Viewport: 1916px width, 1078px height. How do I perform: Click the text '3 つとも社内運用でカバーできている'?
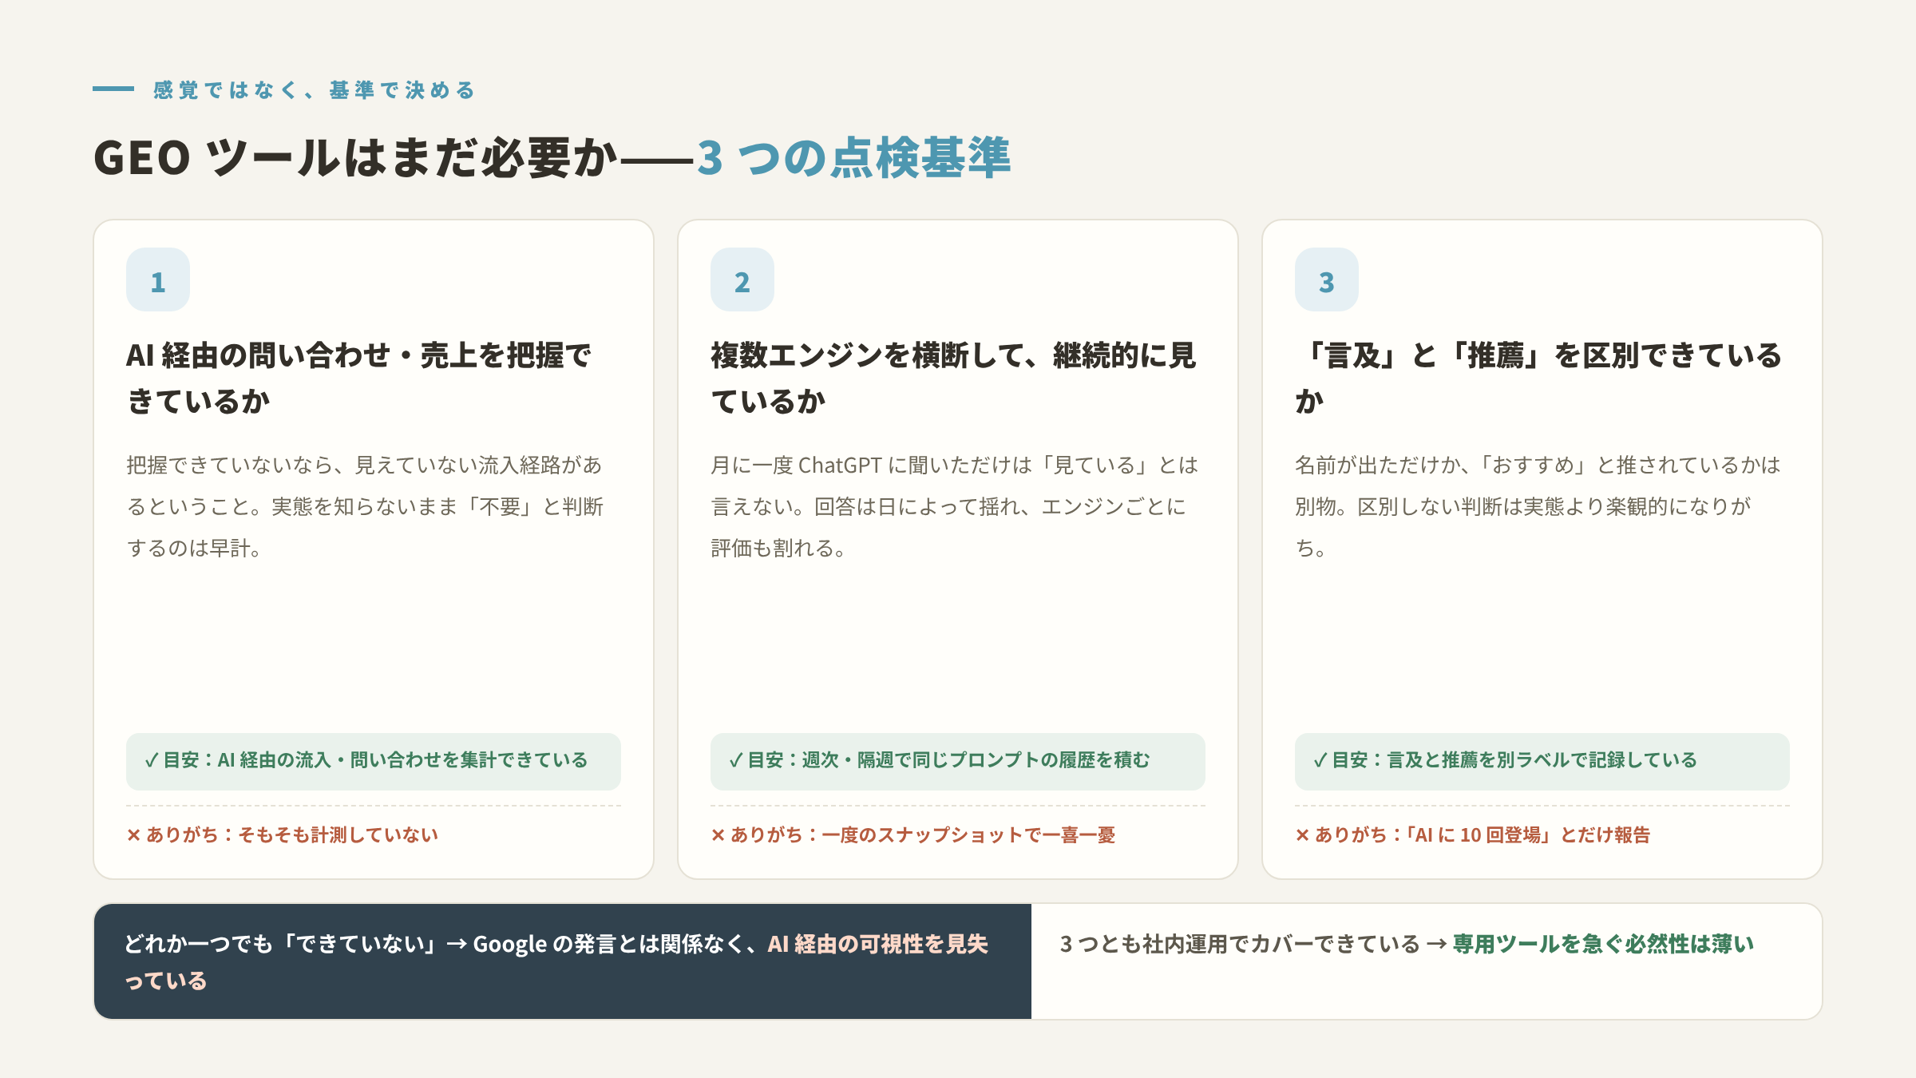(x=1240, y=944)
